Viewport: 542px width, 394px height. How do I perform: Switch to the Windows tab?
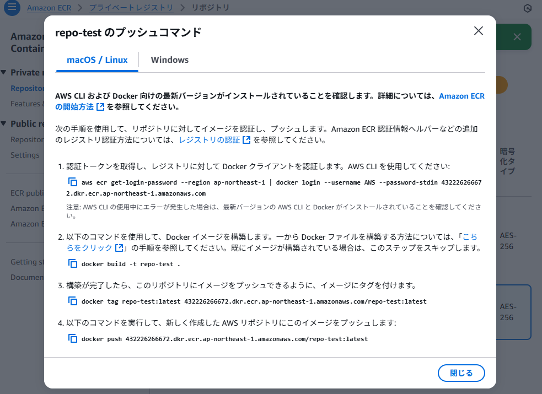pyautogui.click(x=170, y=60)
